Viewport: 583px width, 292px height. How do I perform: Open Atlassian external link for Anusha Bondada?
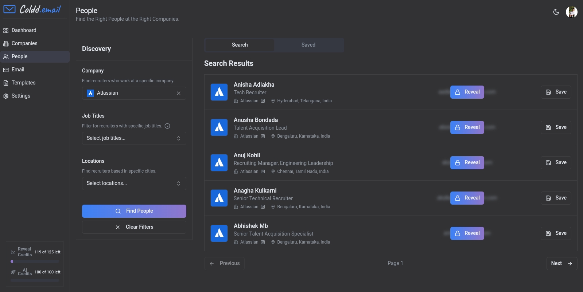point(263,136)
